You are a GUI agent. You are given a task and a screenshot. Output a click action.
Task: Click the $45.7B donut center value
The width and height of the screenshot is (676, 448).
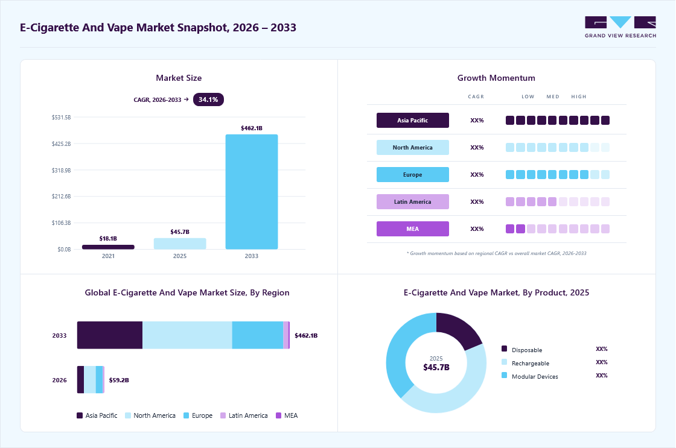click(x=436, y=367)
